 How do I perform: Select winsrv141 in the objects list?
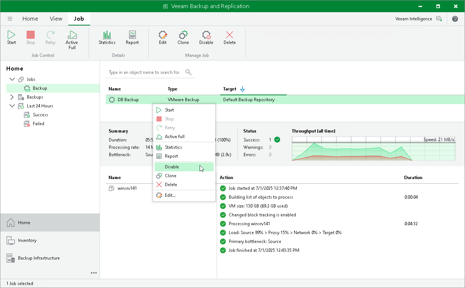[x=127, y=188]
